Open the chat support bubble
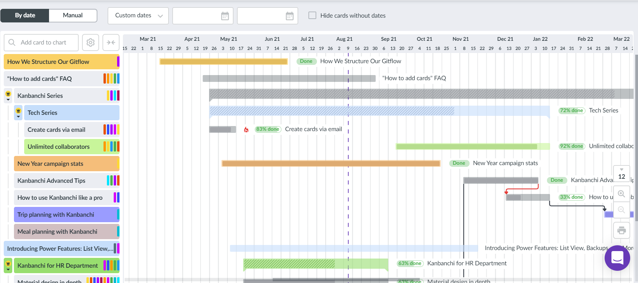The image size is (638, 283). (617, 258)
